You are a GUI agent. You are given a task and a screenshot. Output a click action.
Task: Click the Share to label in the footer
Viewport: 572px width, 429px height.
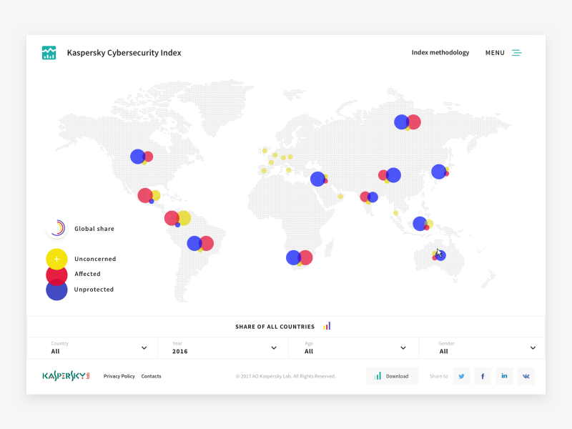tap(438, 376)
